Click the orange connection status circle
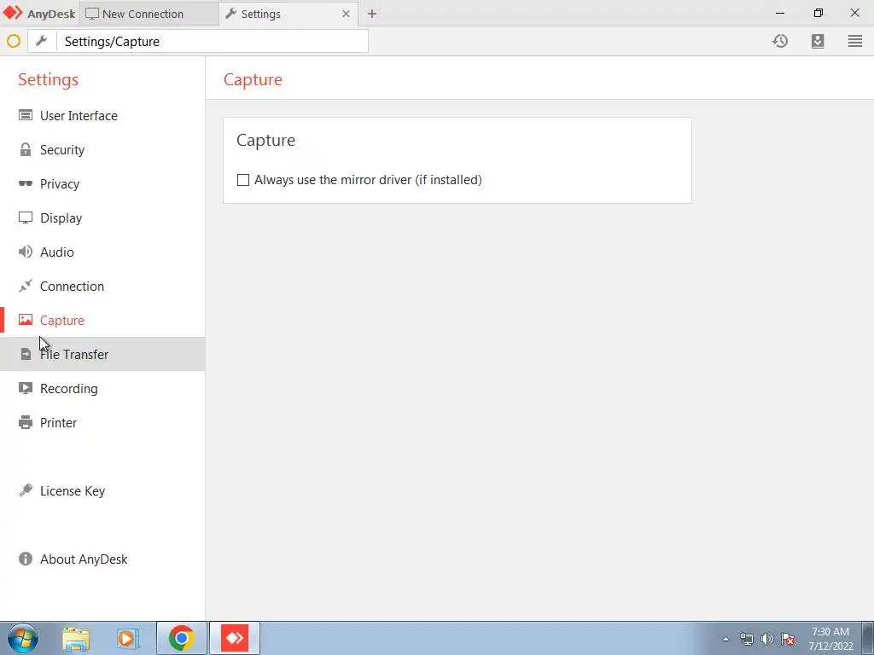This screenshot has height=655, width=874. 14,41
